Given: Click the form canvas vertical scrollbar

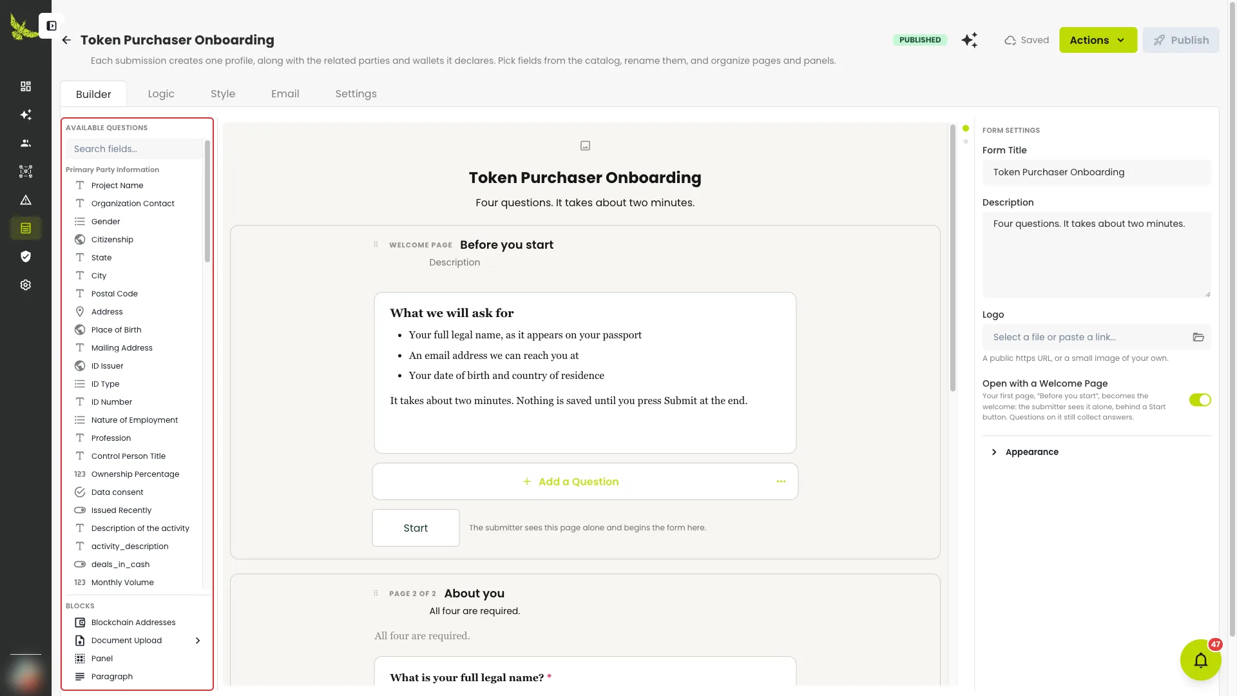Looking at the screenshot, I should tap(953, 258).
